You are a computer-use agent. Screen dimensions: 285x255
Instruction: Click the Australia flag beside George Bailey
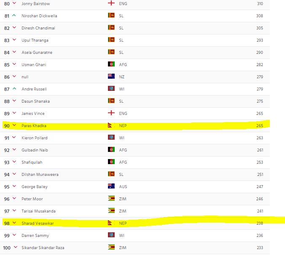pos(111,186)
